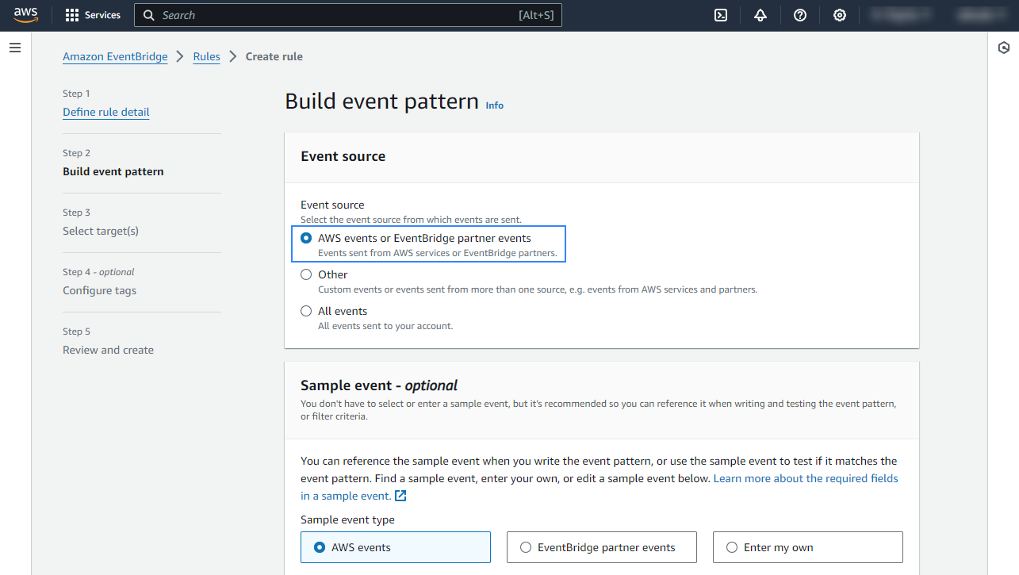Open settings gear in top bar
Image resolution: width=1019 pixels, height=575 pixels.
[840, 15]
